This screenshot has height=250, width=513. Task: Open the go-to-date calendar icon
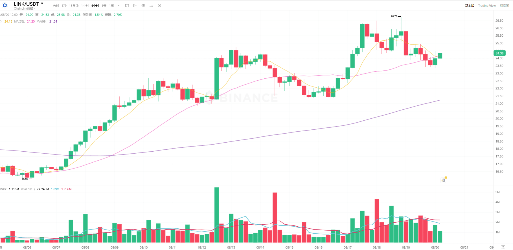coord(127,5)
